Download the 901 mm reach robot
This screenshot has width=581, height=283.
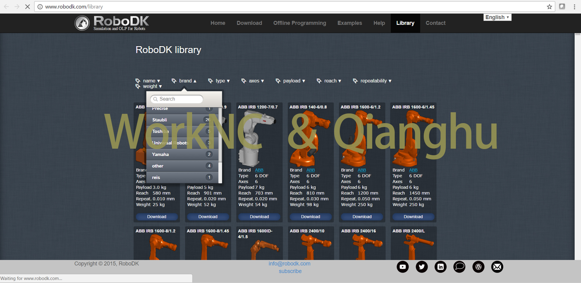tap(208, 217)
